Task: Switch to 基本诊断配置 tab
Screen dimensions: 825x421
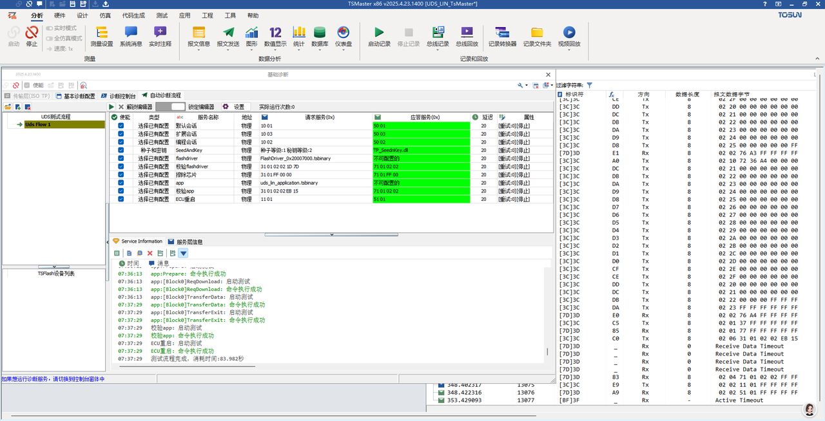Action: click(x=75, y=95)
